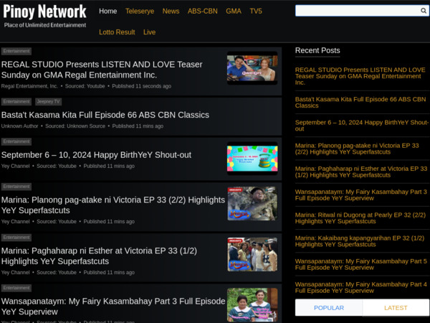This screenshot has width=430, height=323.
Task: Click 'Sourced: Unknown Source' text
Action: (x=75, y=126)
